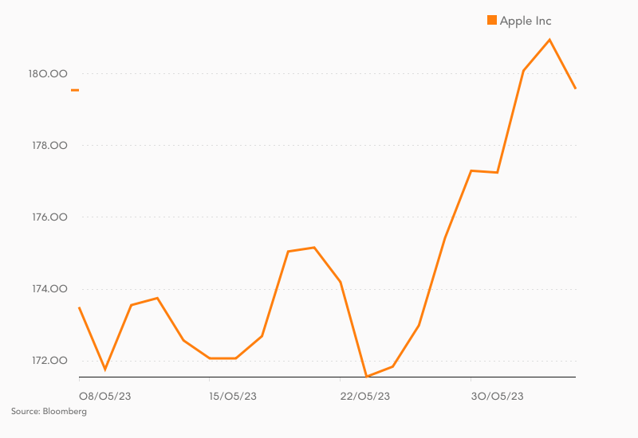The image size is (638, 438).
Task: Click the small orange dash below 180.00 label
Action: pyautogui.click(x=75, y=90)
